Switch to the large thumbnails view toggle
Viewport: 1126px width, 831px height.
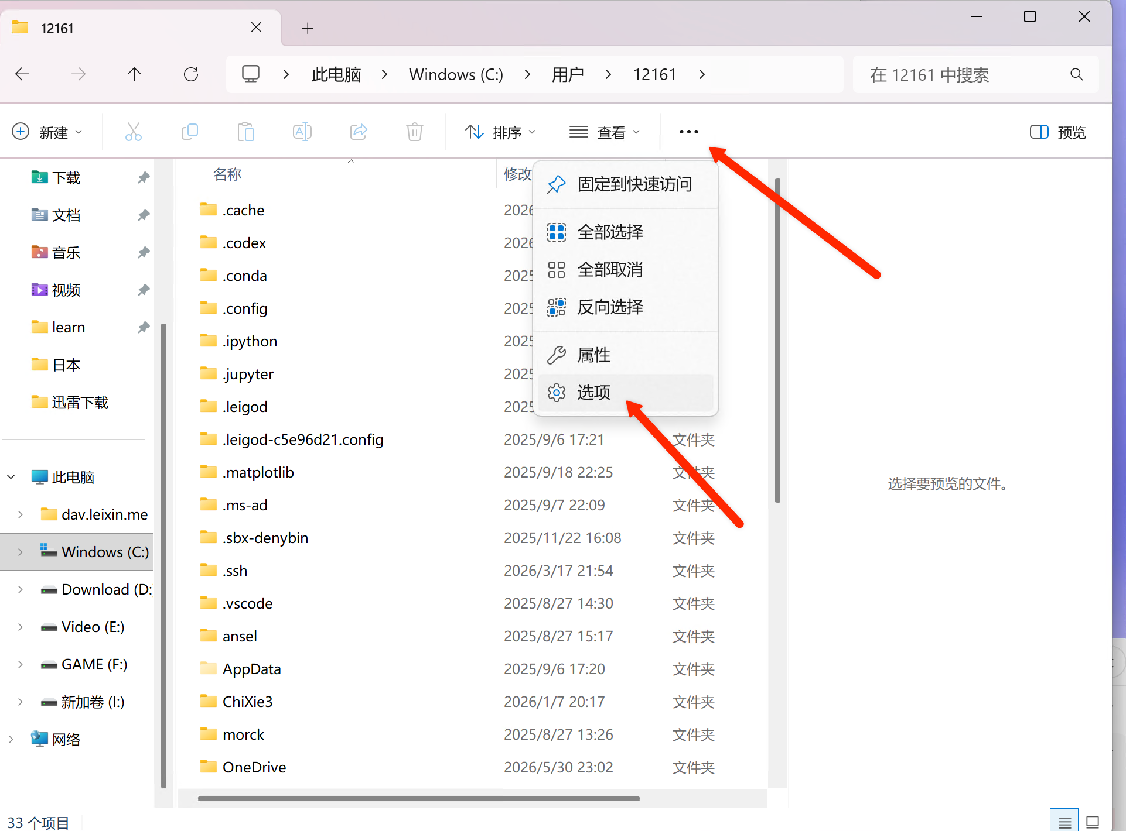coord(1093,822)
